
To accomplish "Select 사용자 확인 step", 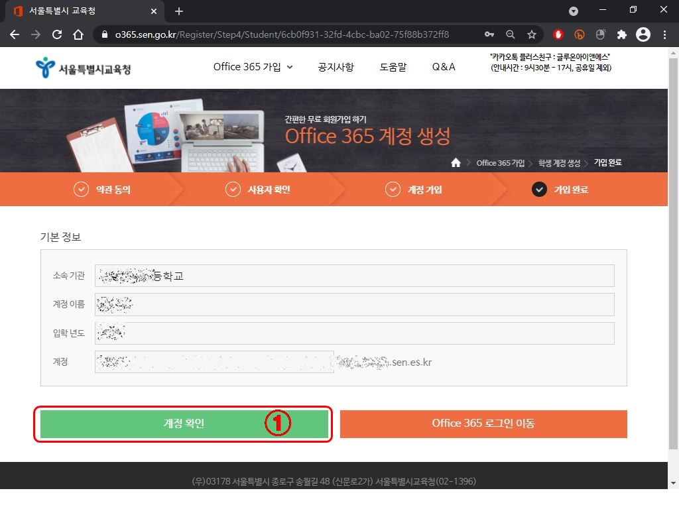I will 258,190.
